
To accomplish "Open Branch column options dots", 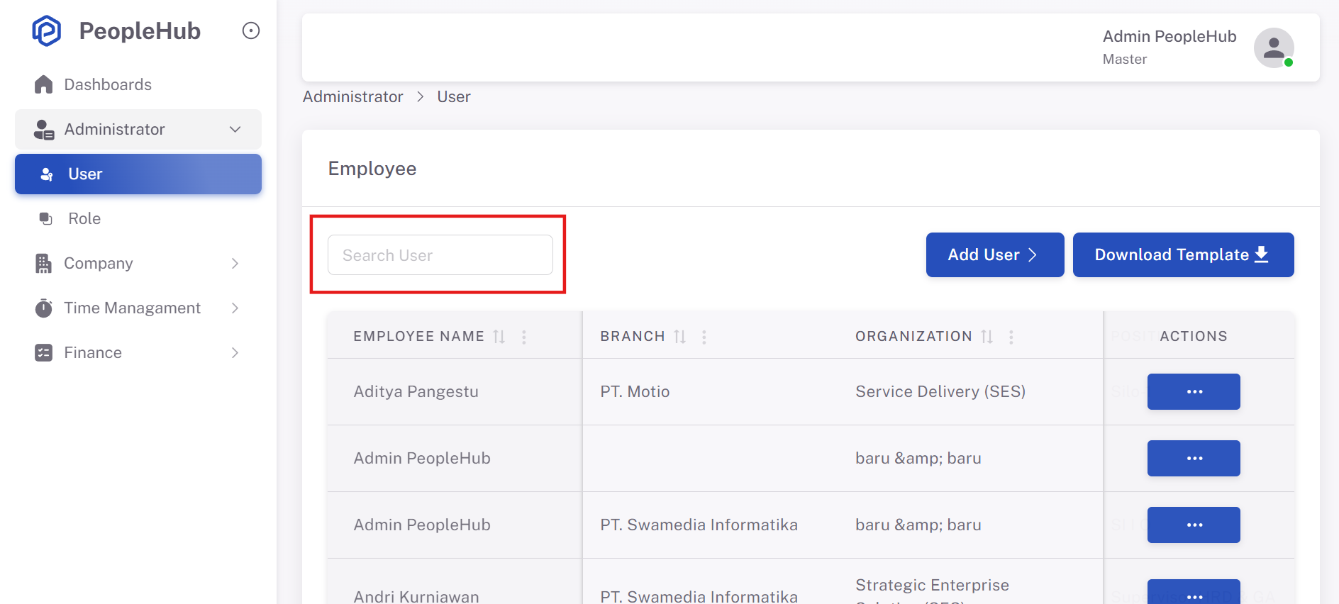I will tap(704, 337).
